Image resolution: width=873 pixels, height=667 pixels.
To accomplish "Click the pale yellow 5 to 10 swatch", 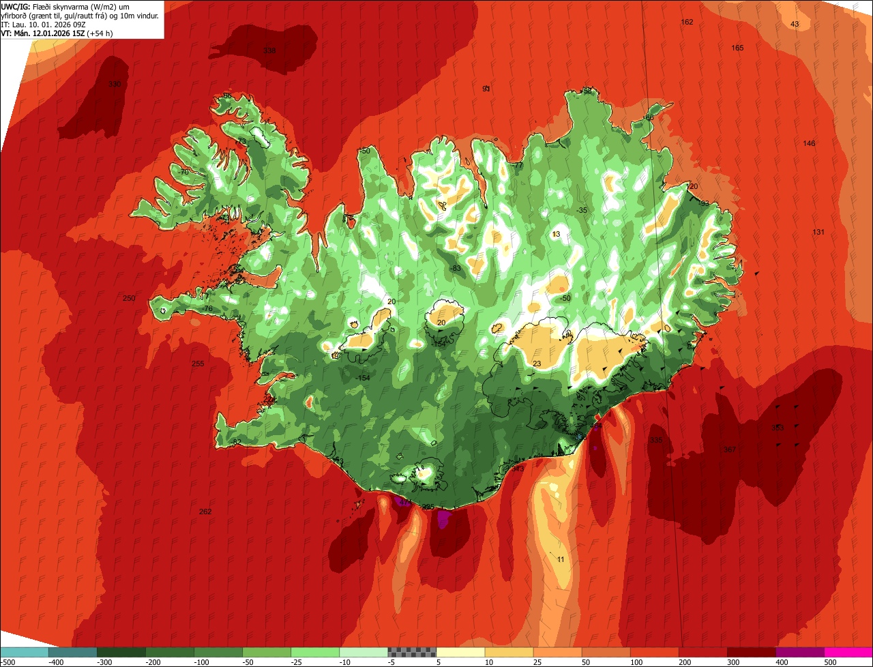I will point(460,652).
